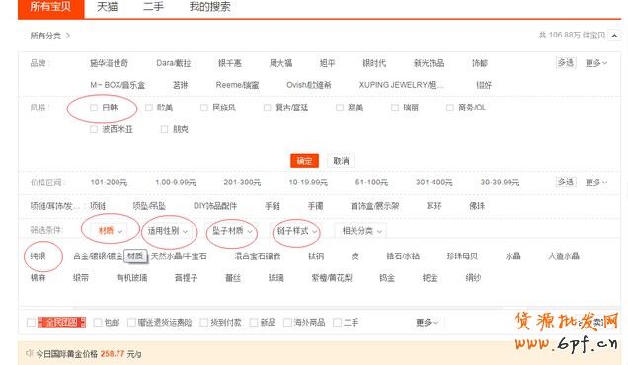Open the 我的搜索 tab
This screenshot has height=365, width=628.
tap(210, 7)
